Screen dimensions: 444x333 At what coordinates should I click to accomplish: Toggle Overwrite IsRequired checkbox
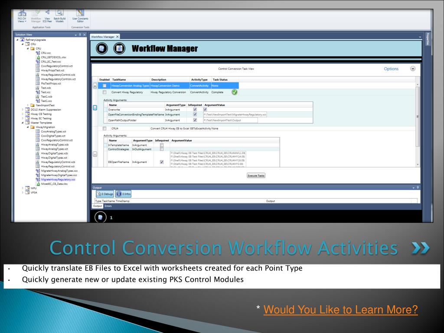point(195,109)
